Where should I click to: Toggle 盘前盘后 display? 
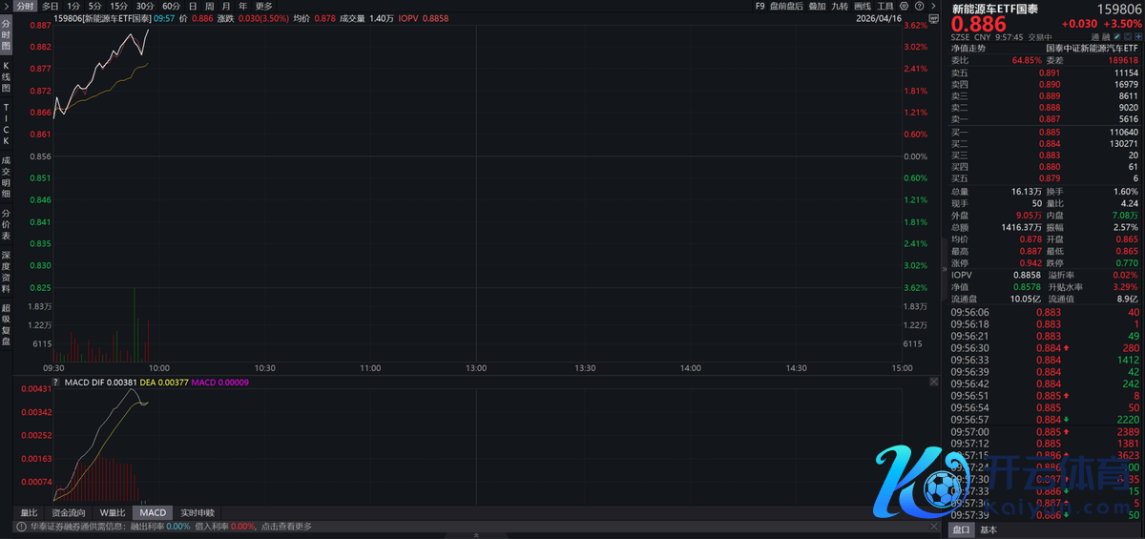pyautogui.click(x=785, y=6)
